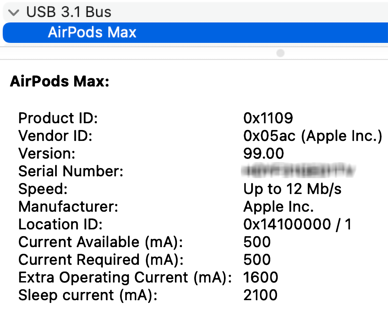Select AirPods Max in the device tree
This screenshot has width=388, height=309.
click(x=92, y=33)
